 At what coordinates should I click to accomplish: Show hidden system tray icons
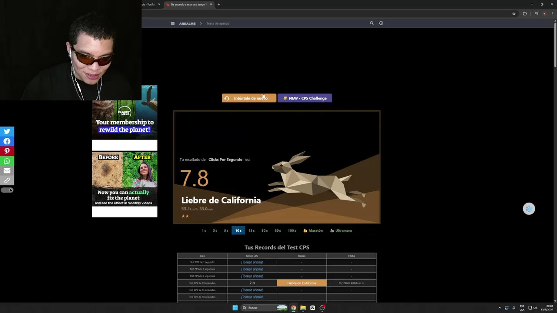tap(500, 308)
